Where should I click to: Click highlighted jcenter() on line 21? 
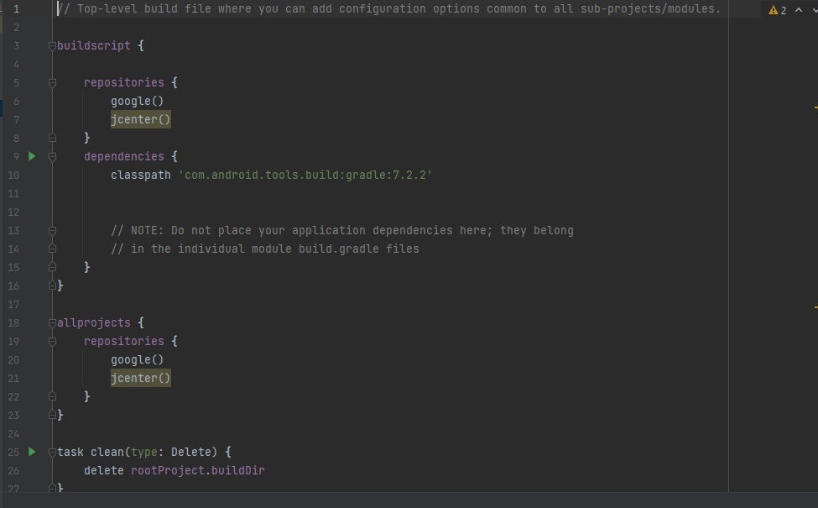point(140,378)
